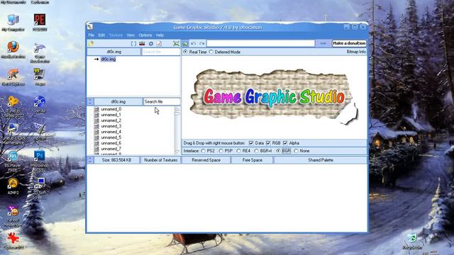Open the PE game desktop icon
The height and width of the screenshot is (255, 454).
point(40,23)
